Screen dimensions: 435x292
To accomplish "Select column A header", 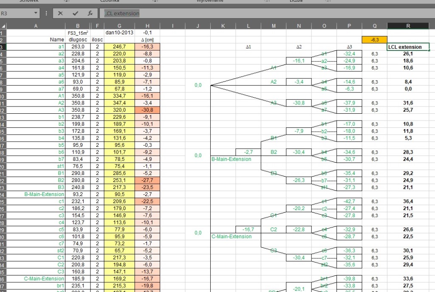I will [36, 26].
